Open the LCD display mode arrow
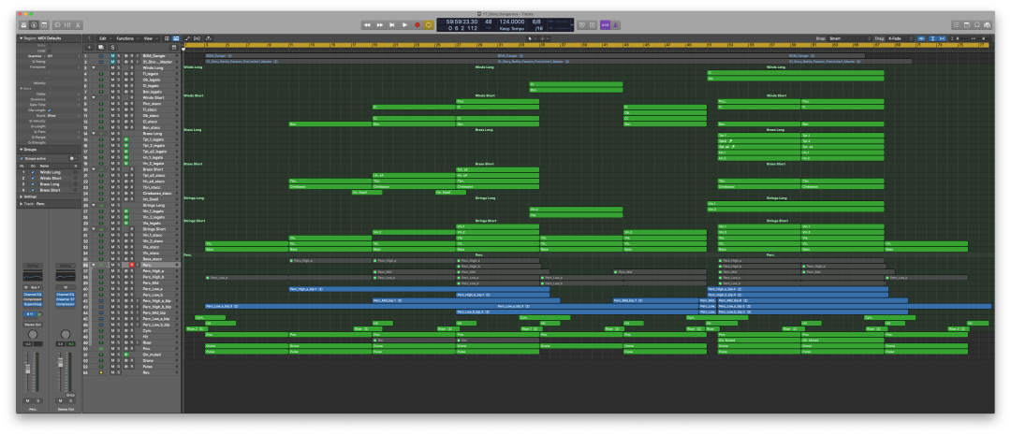Image resolution: width=1011 pixels, height=435 pixels. pyautogui.click(x=572, y=24)
